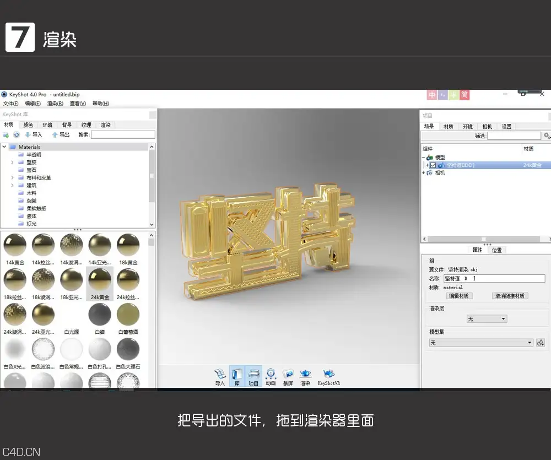Open the 渲染层 dropdown
The image size is (551, 460).
[x=487, y=319]
